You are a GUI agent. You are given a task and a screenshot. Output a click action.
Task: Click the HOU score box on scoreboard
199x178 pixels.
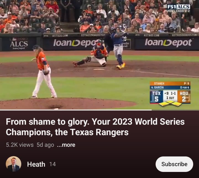(x=184, y=97)
